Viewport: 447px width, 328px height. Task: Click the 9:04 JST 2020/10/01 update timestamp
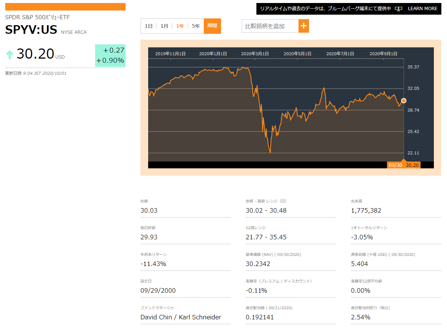coord(45,73)
